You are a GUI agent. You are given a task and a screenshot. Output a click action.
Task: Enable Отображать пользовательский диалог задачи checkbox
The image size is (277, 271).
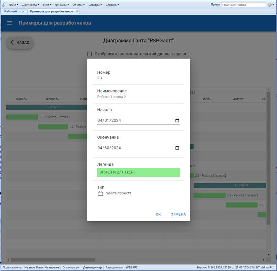pyautogui.click(x=89, y=54)
